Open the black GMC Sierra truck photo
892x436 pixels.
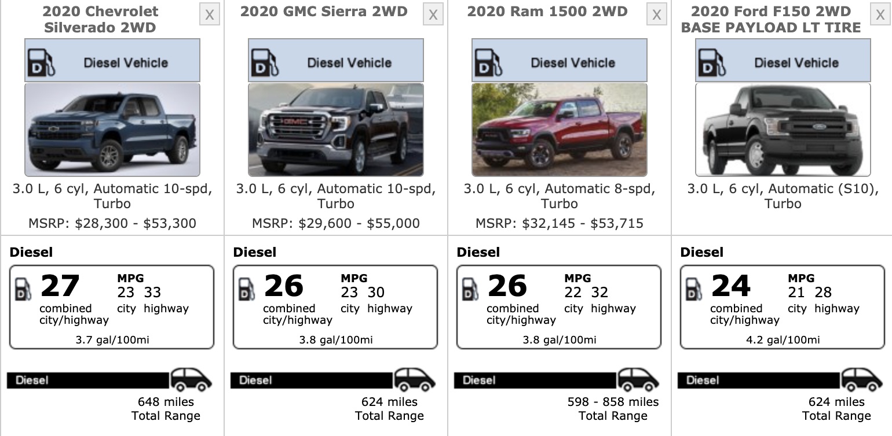point(336,130)
